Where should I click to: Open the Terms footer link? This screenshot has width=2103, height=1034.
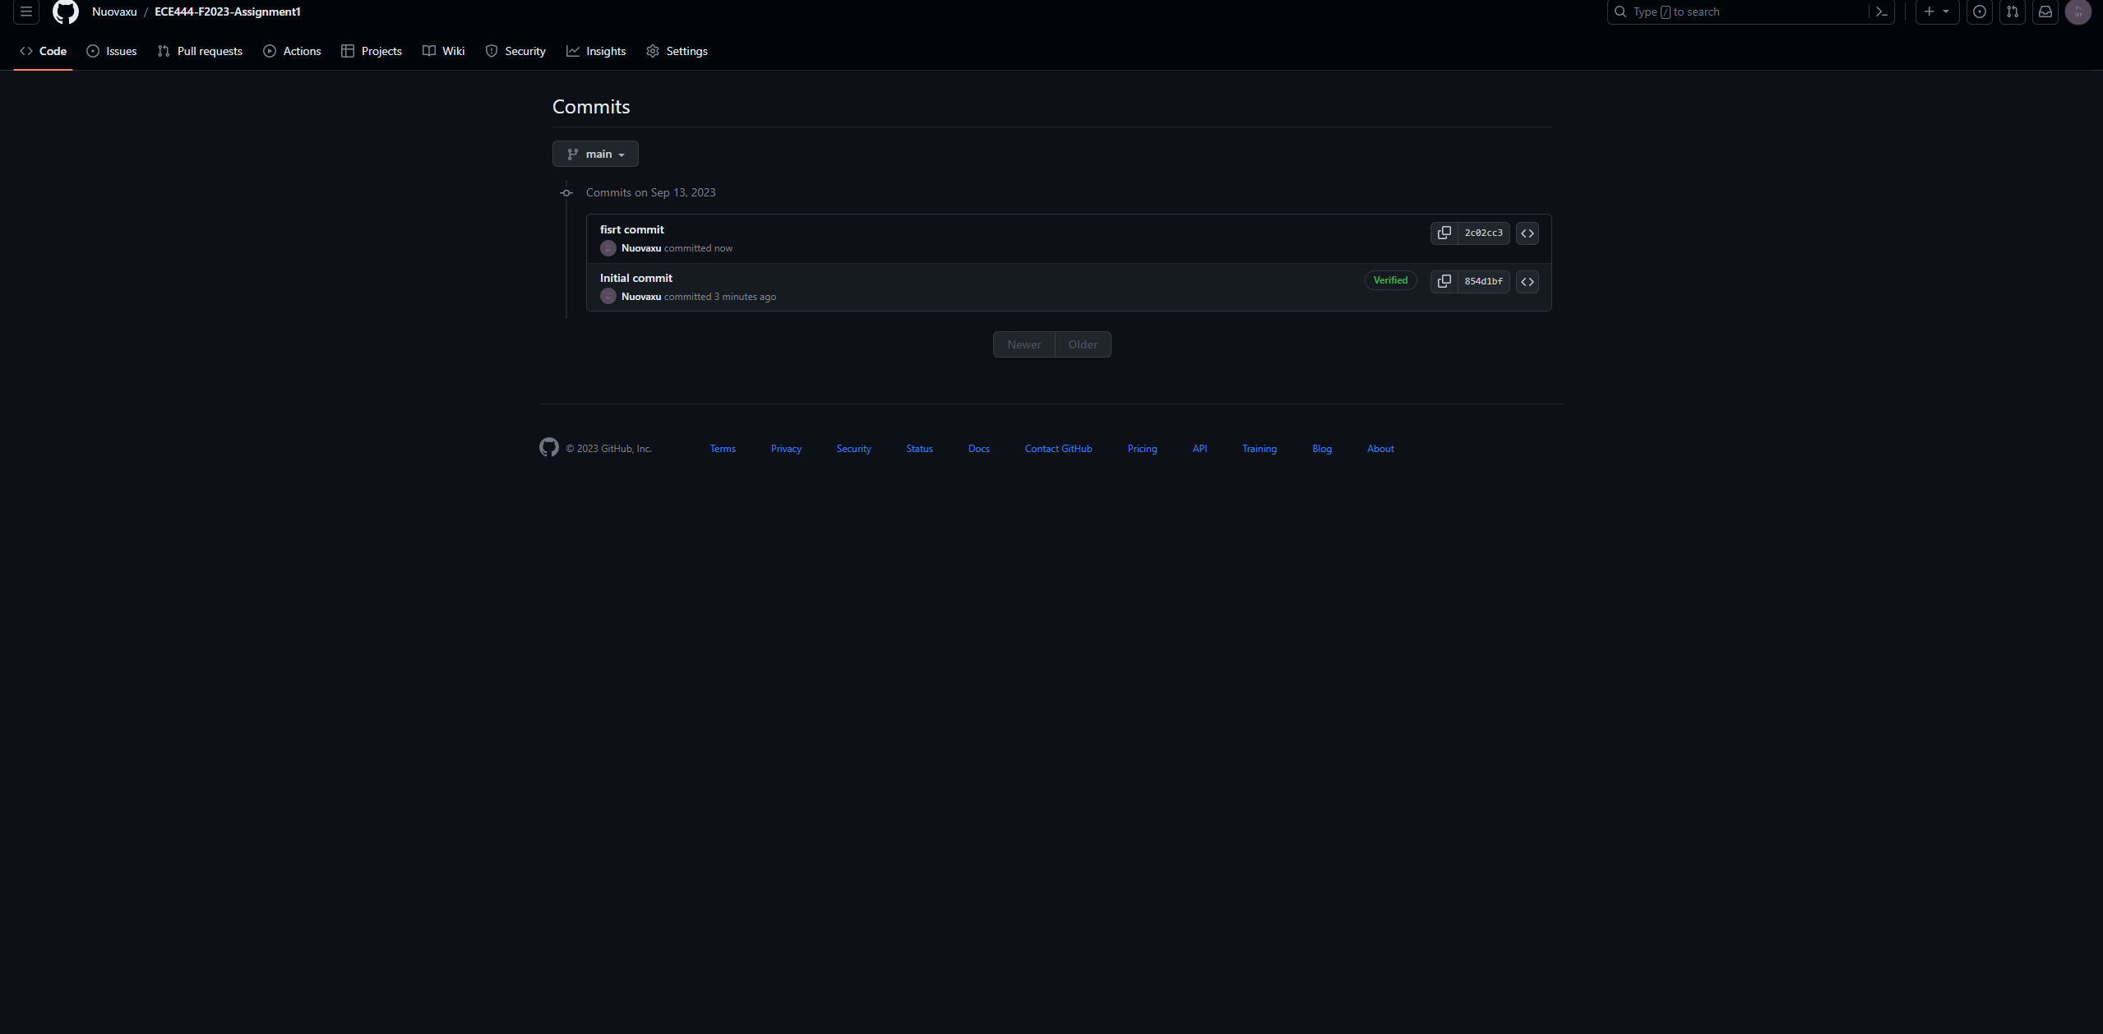tap(723, 449)
